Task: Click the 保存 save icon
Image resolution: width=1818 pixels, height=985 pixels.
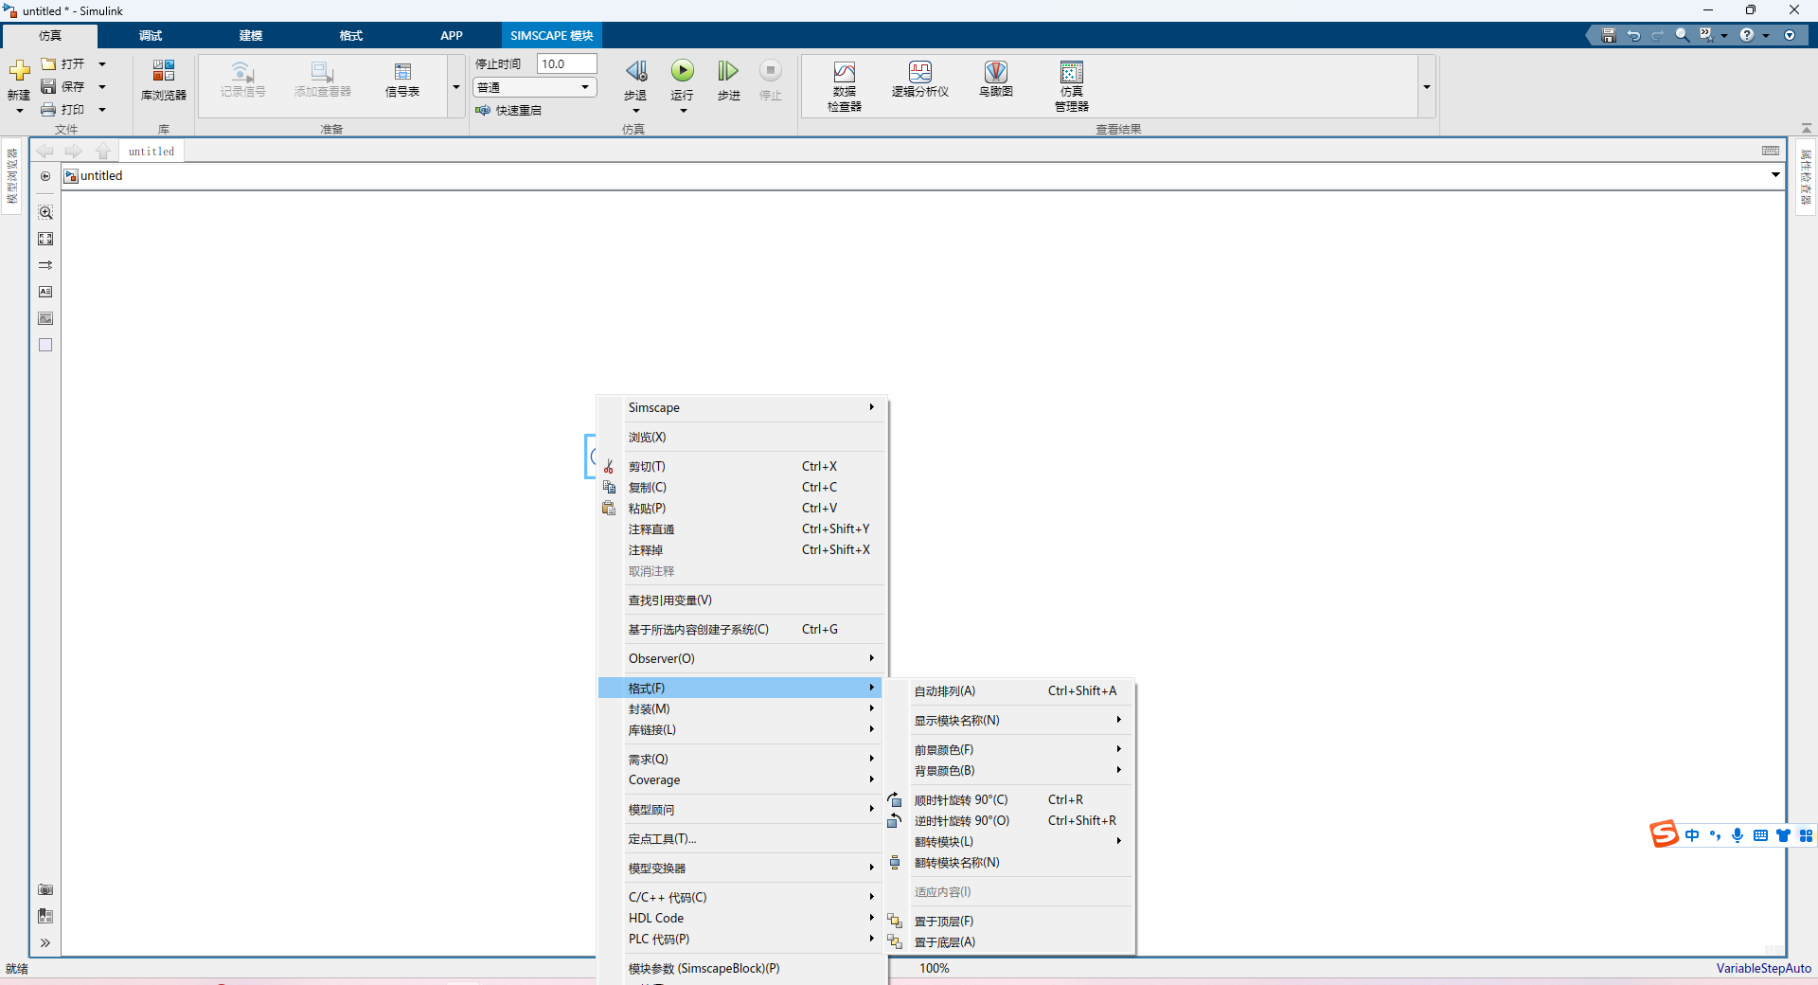Action: 48,86
